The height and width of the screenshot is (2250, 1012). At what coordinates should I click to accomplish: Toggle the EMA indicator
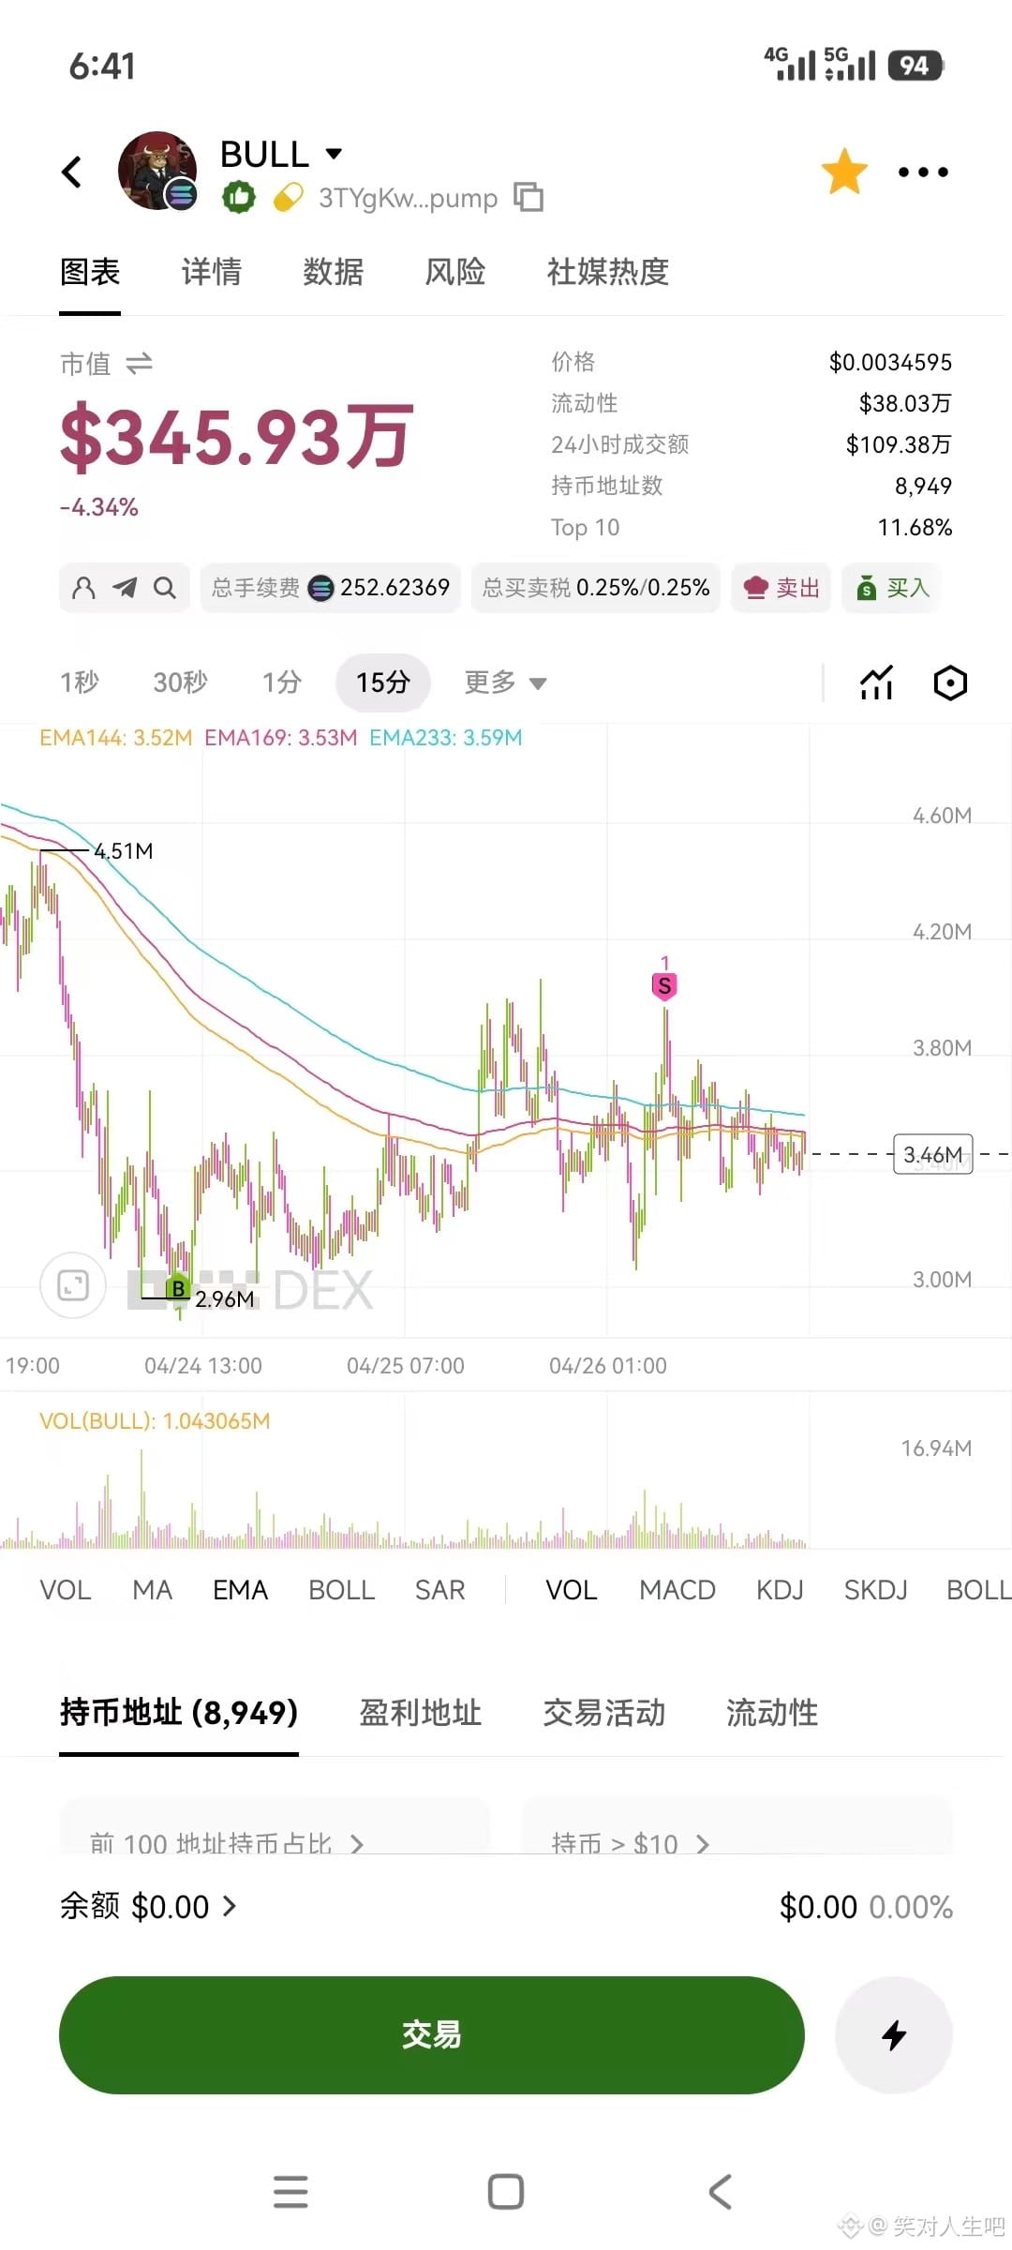pos(241,1590)
